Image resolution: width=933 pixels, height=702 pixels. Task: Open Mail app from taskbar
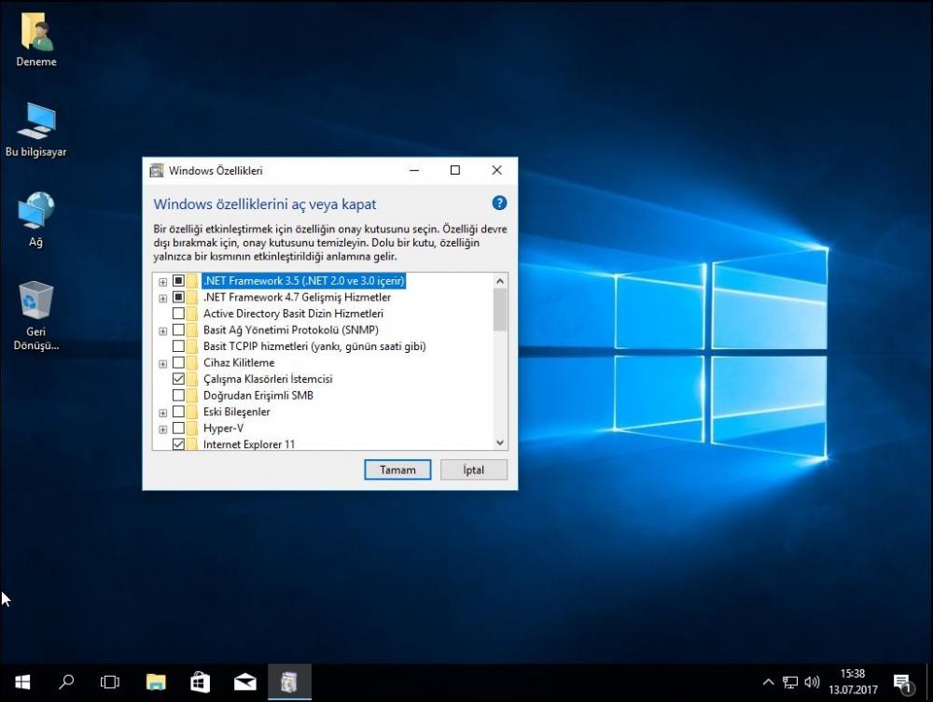tap(244, 681)
